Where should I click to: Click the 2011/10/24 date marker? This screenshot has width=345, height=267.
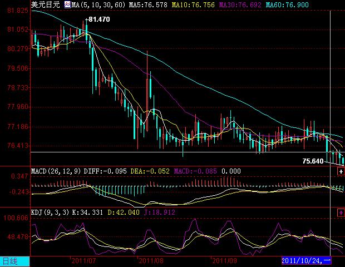pyautogui.click(x=306, y=261)
